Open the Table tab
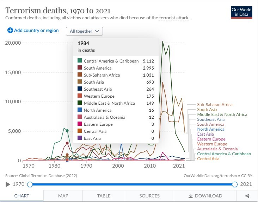This screenshot has width=258, height=202. [104, 196]
